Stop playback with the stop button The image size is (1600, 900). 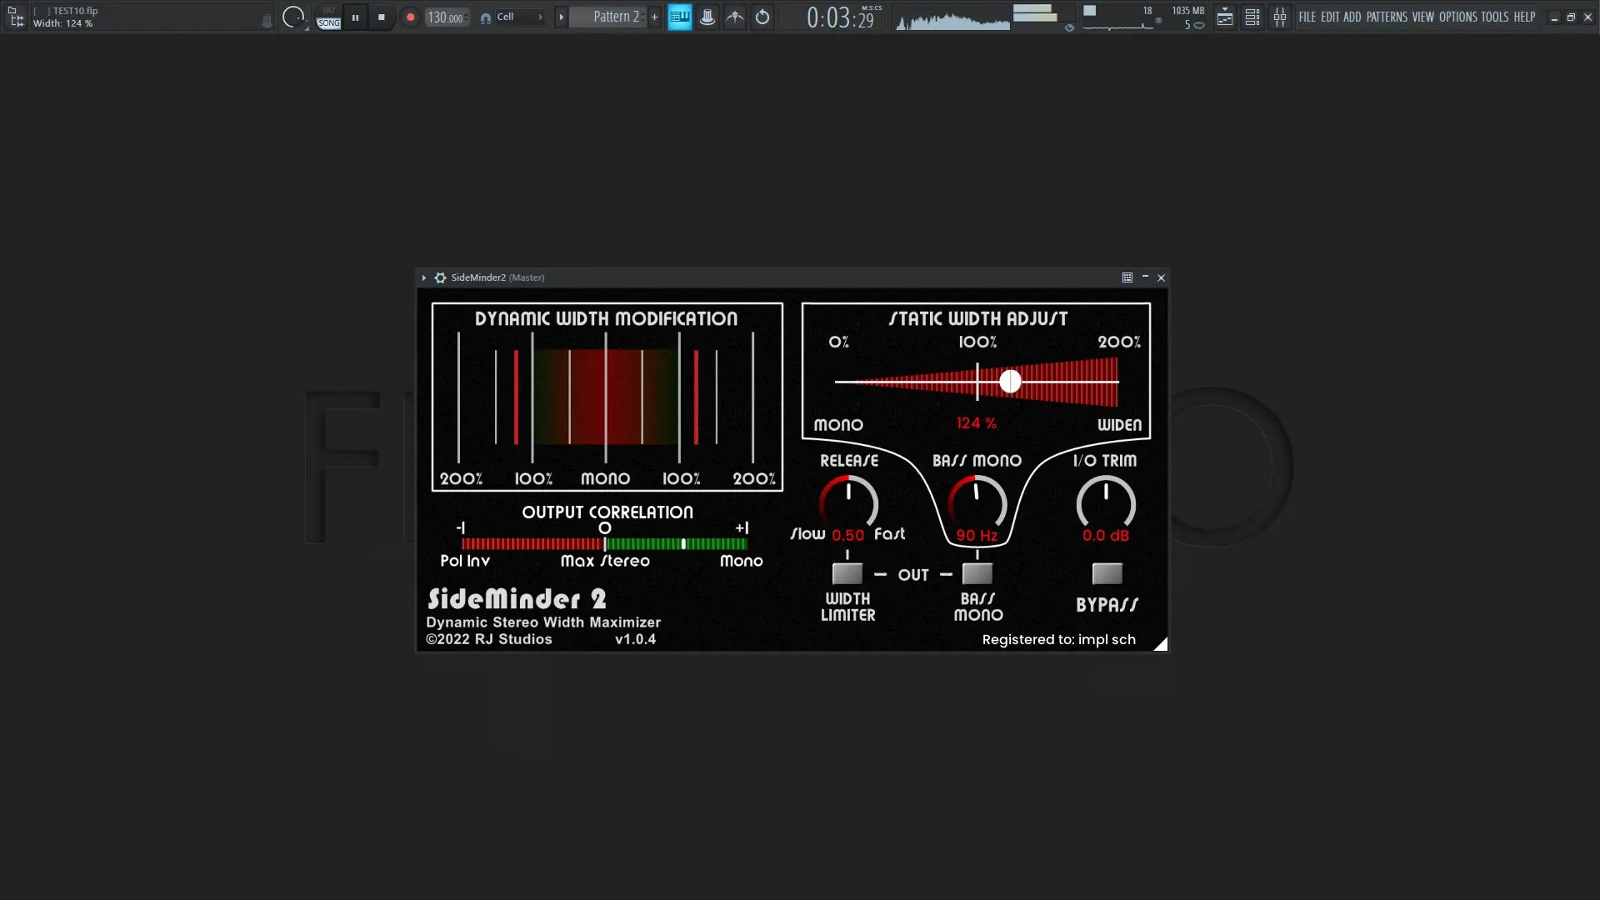(382, 17)
